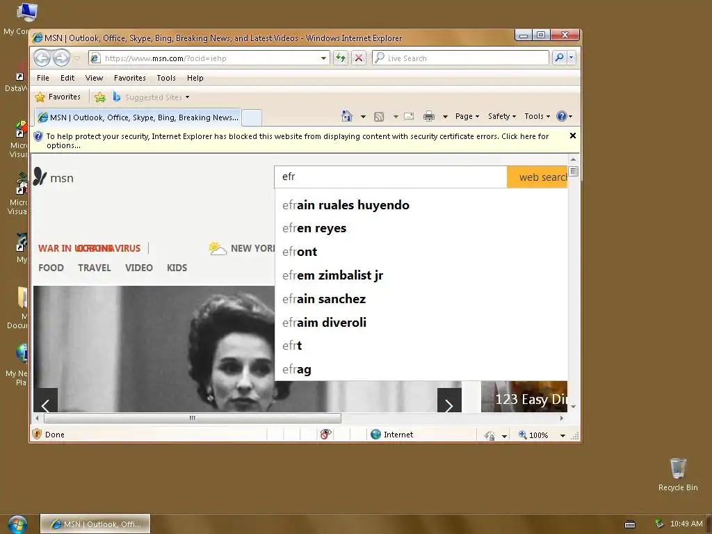Click the security shield icon in info bar
The width and height of the screenshot is (712, 534).
(39, 136)
